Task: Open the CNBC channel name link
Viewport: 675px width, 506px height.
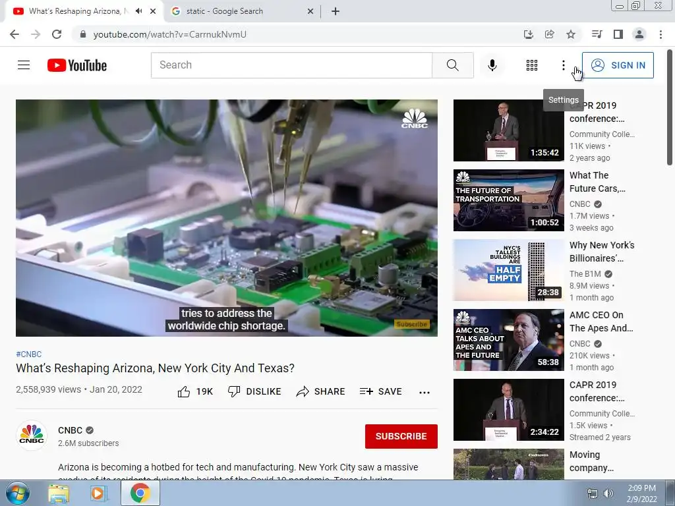Action: point(70,430)
